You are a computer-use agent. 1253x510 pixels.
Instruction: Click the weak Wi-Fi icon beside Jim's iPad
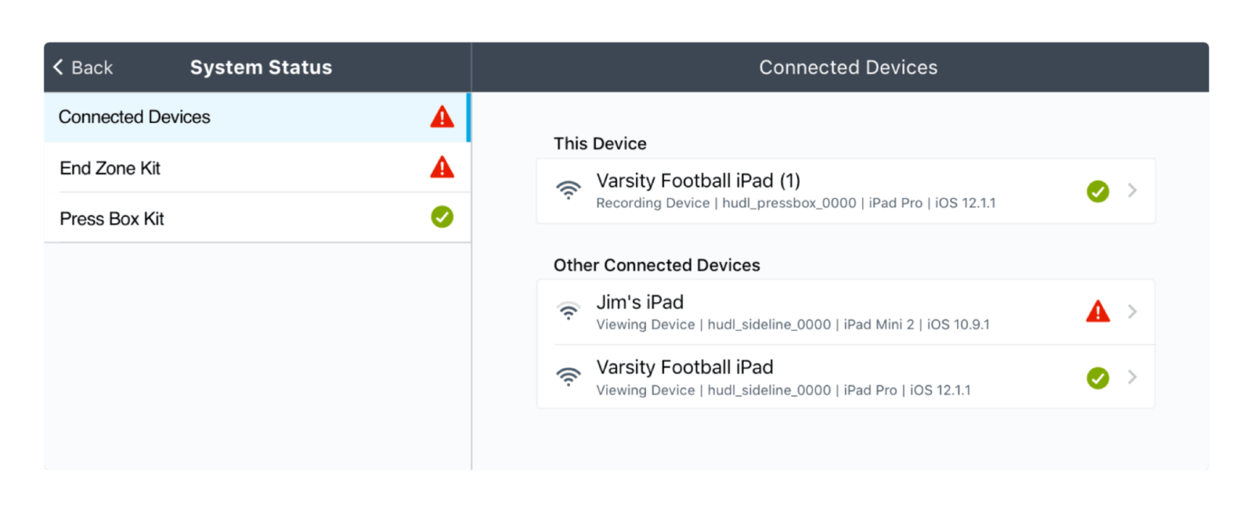coord(569,311)
